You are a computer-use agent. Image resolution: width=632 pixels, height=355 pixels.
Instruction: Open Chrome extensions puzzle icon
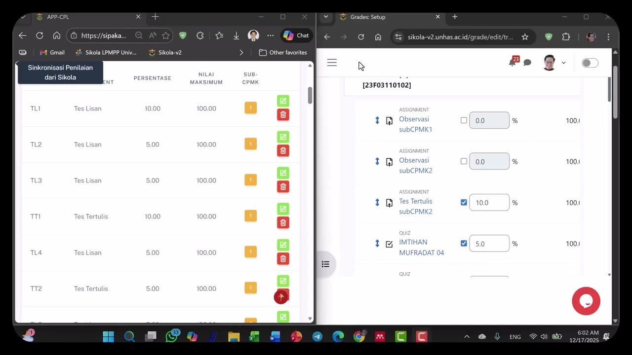[x=566, y=37]
